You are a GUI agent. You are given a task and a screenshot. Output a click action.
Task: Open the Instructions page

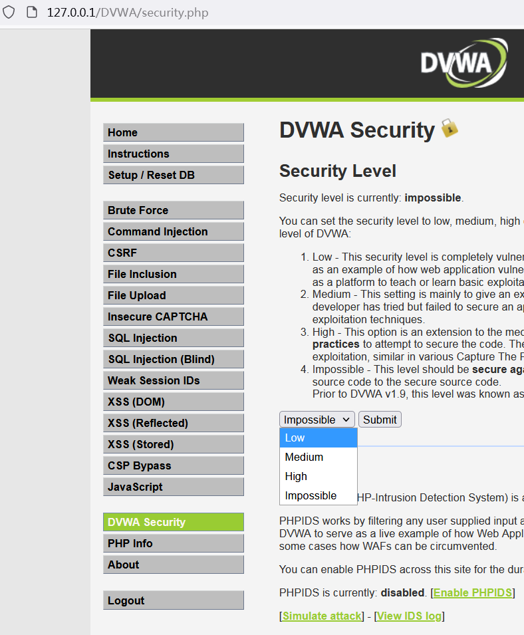pyautogui.click(x=174, y=154)
